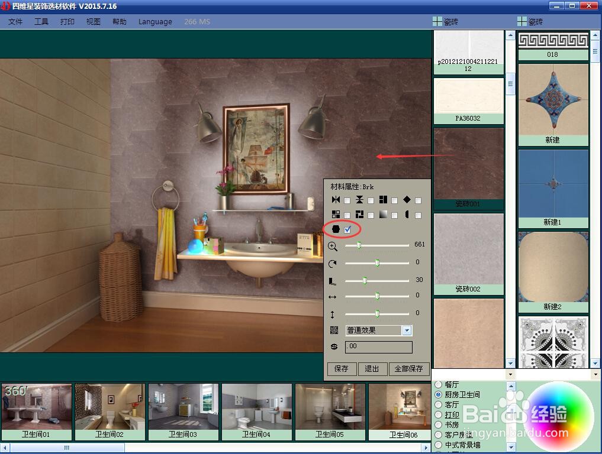Open the 视图 menu
The image size is (602, 454).
[x=94, y=22]
